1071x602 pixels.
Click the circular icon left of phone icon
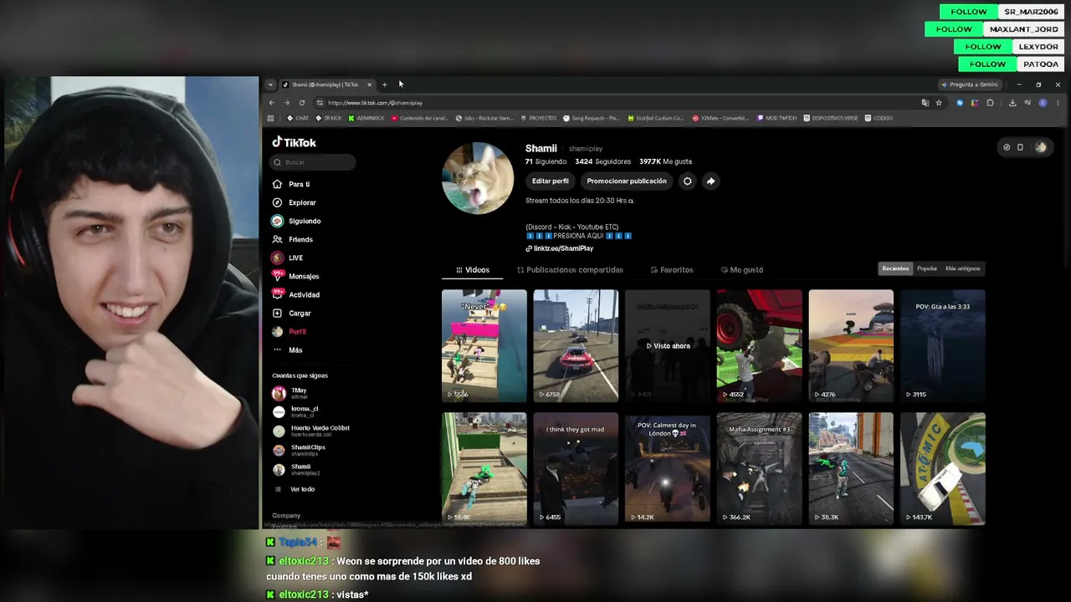tap(1007, 147)
